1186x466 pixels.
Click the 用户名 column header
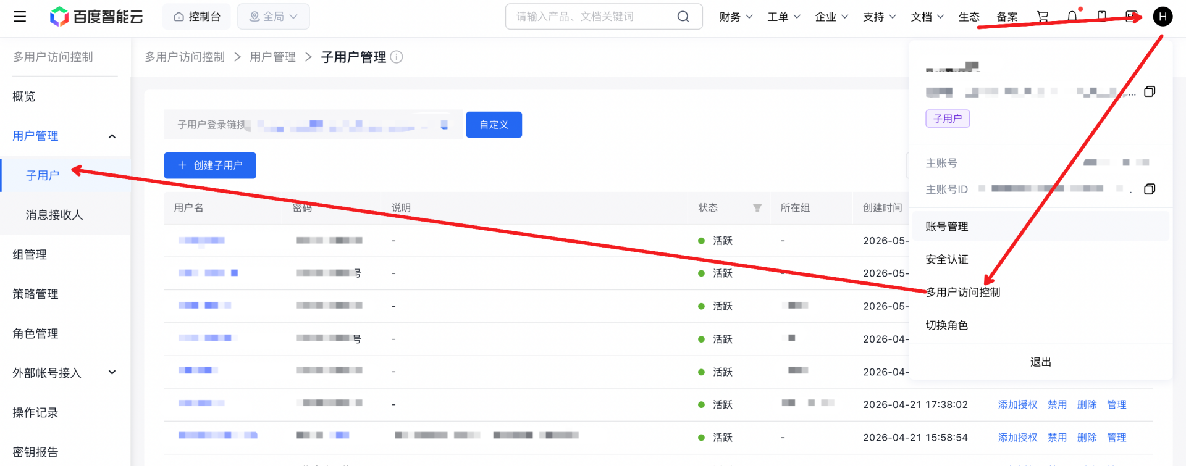(x=188, y=208)
